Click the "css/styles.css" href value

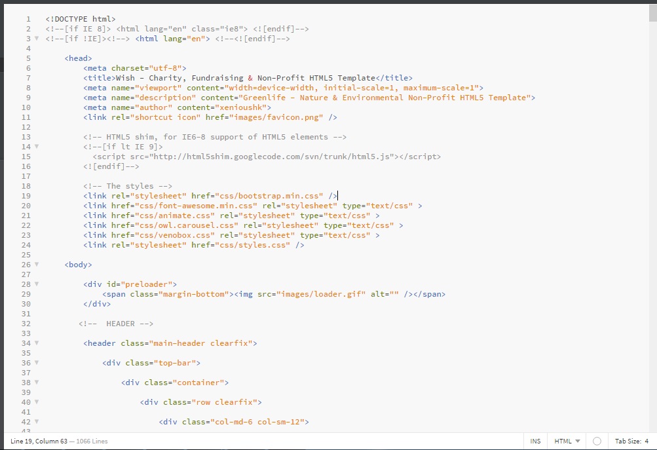pyautogui.click(x=252, y=245)
